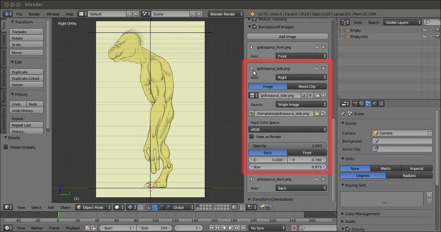Toggle the Background Images checkbox

point(254,27)
